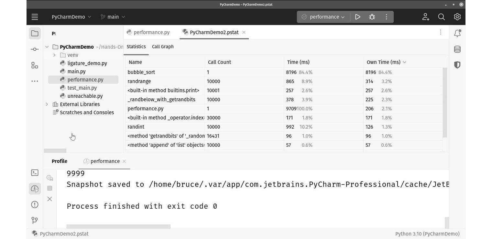Open the main hamburger menu

click(x=35, y=17)
